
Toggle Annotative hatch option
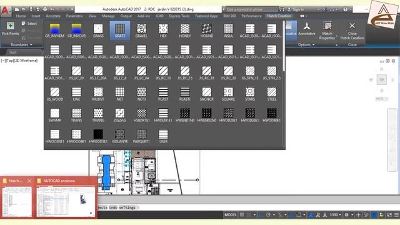(307, 29)
